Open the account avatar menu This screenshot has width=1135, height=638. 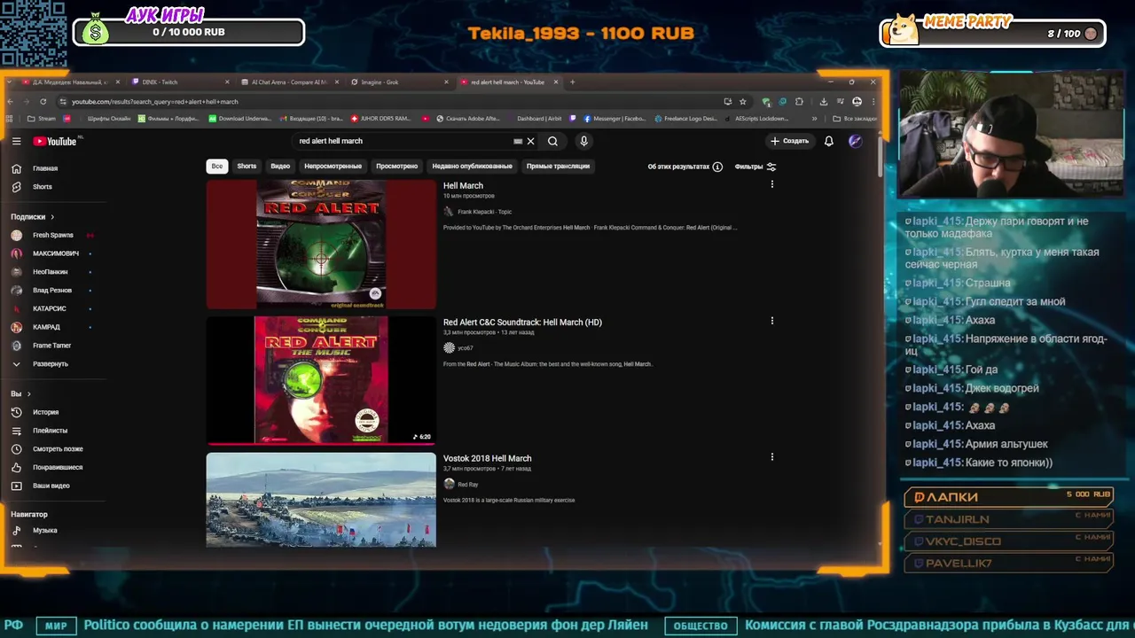(855, 141)
